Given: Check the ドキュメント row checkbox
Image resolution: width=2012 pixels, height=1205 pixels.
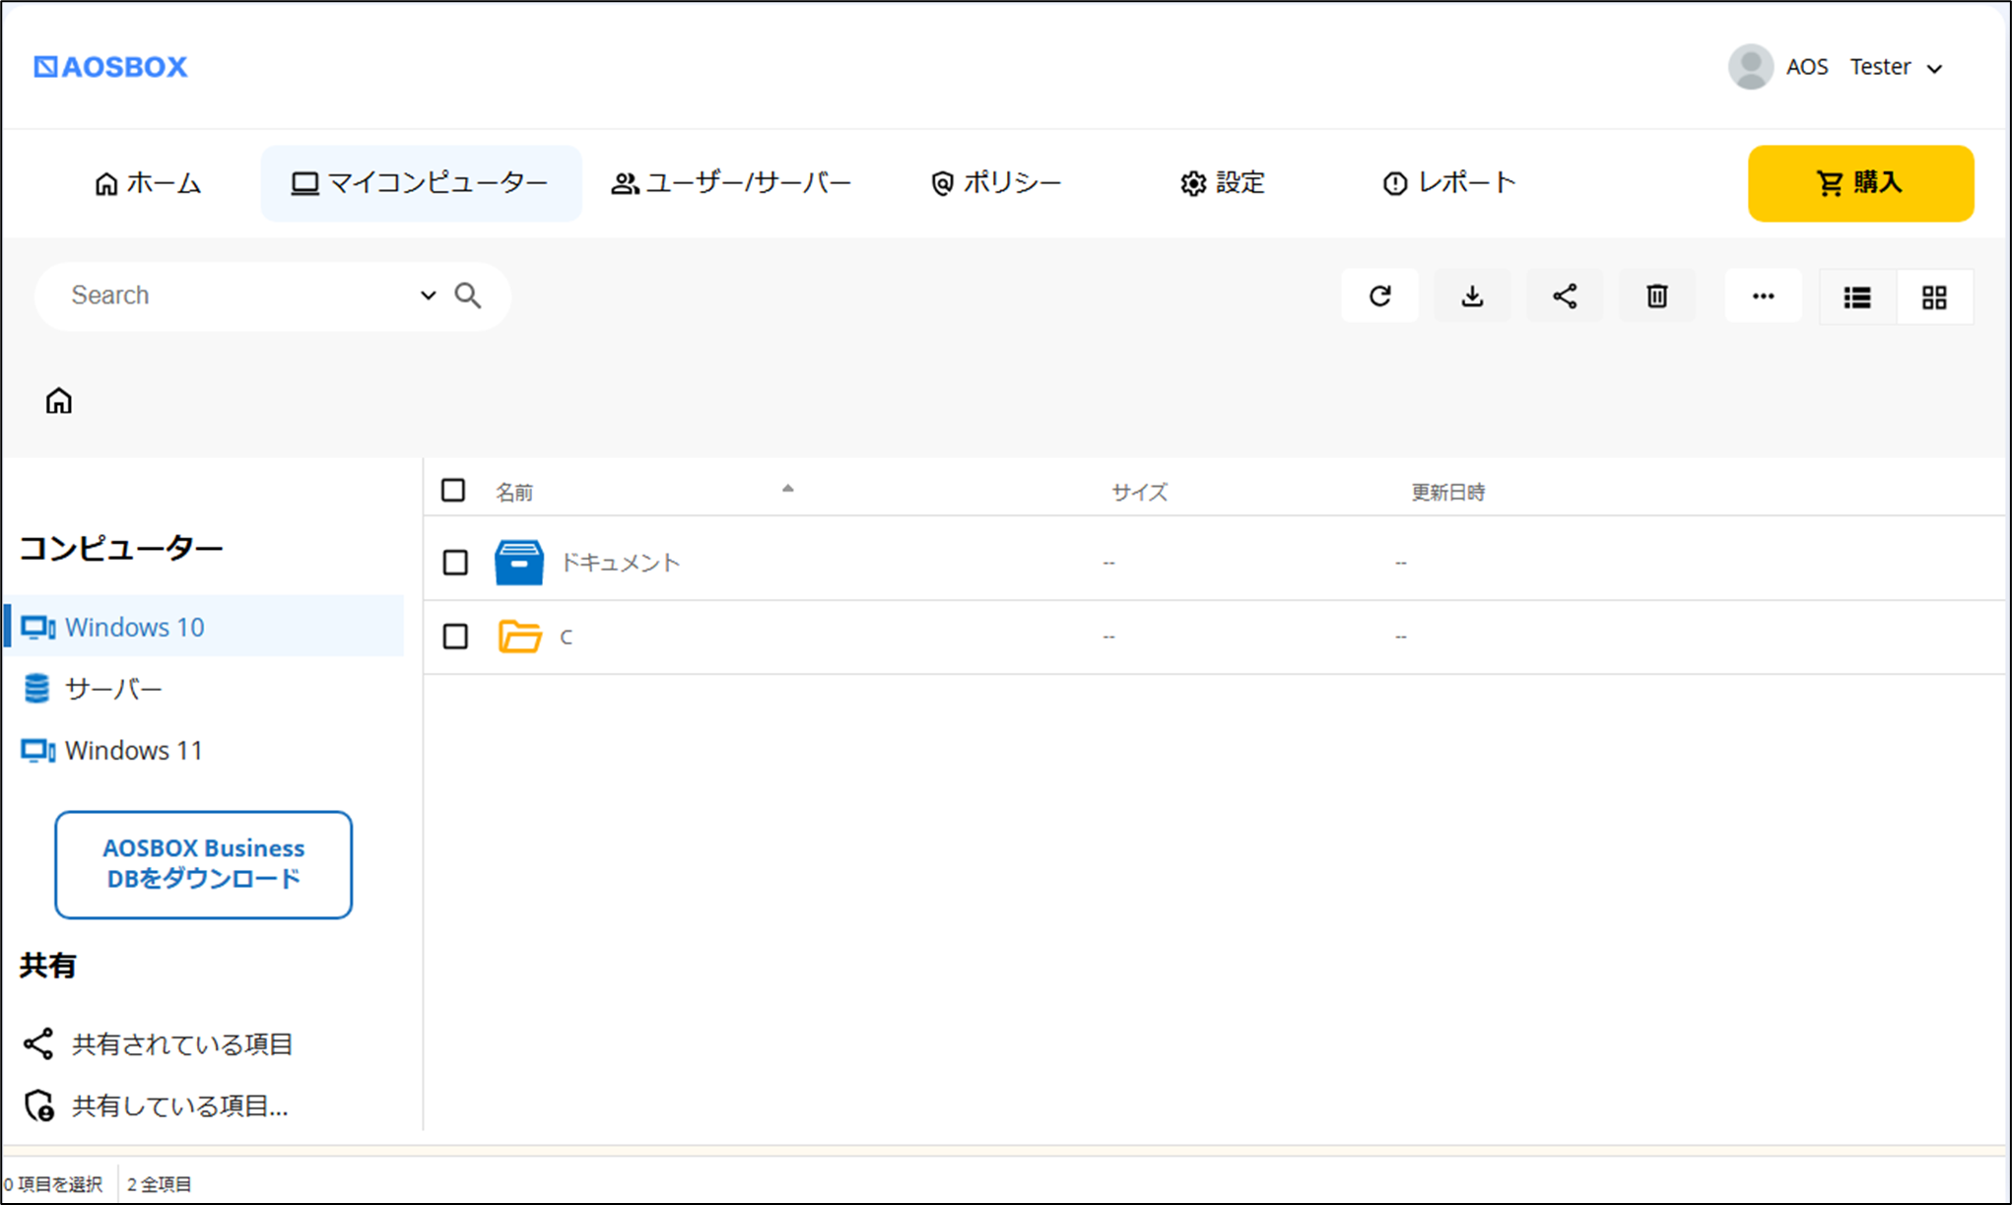Looking at the screenshot, I should 455,563.
